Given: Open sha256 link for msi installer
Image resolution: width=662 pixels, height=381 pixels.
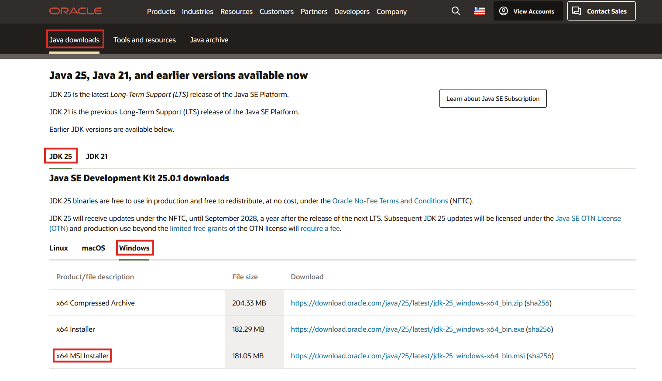Looking at the screenshot, I should click(540, 356).
